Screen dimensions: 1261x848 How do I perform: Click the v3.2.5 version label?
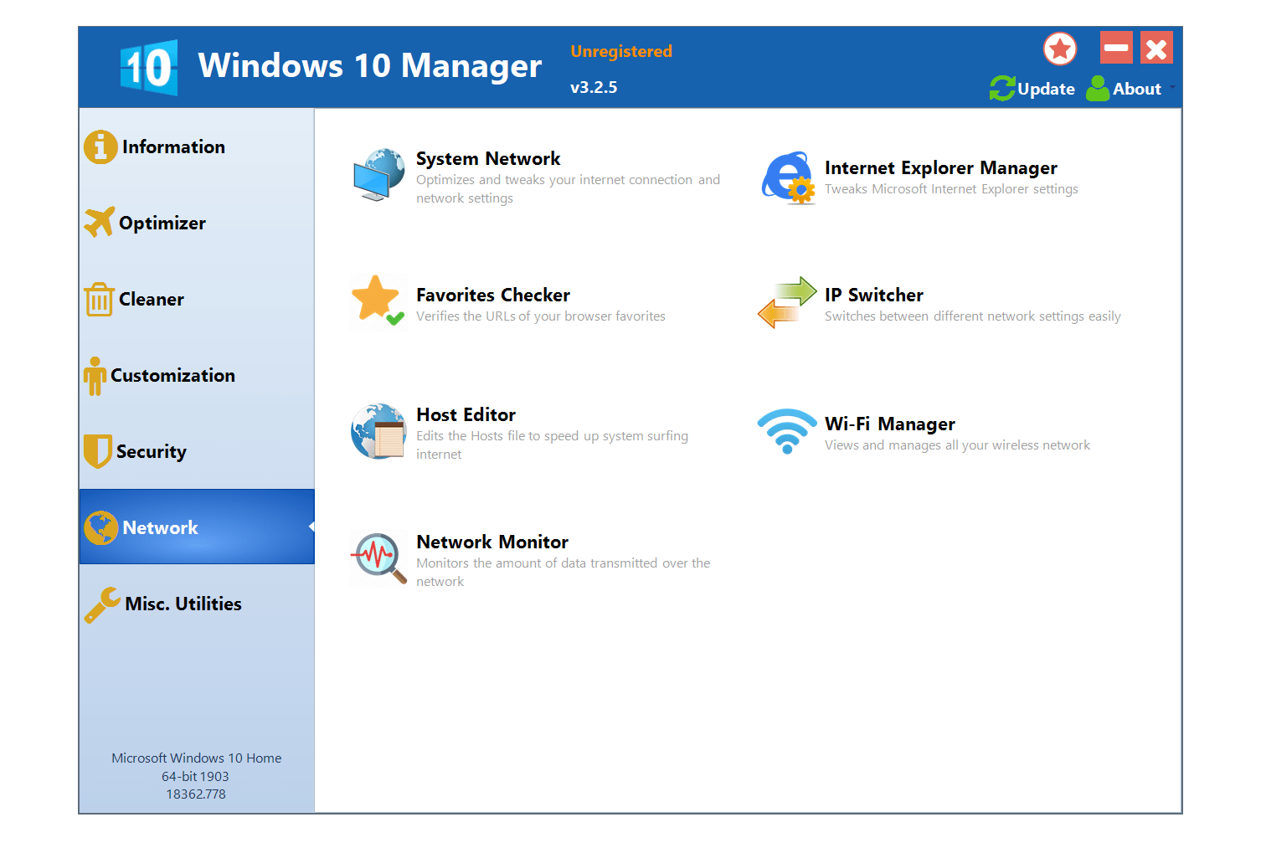(594, 88)
